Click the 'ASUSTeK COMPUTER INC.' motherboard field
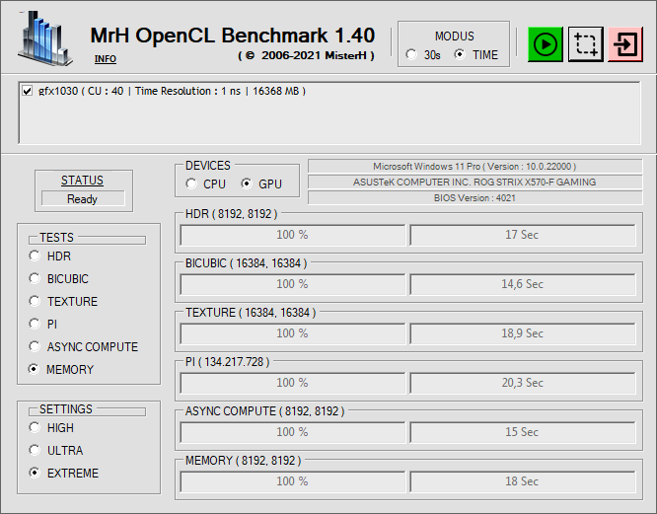657x514 pixels. click(474, 183)
